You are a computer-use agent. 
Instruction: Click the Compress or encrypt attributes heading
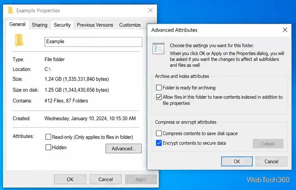click(185, 122)
